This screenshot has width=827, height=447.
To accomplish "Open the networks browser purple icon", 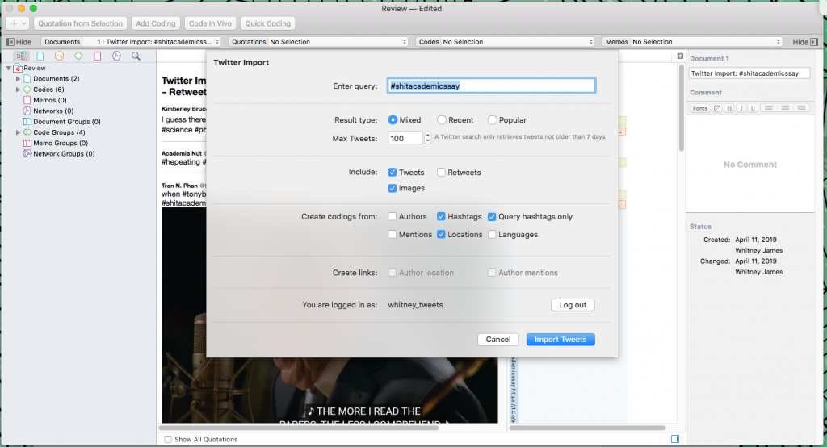I will (x=116, y=56).
